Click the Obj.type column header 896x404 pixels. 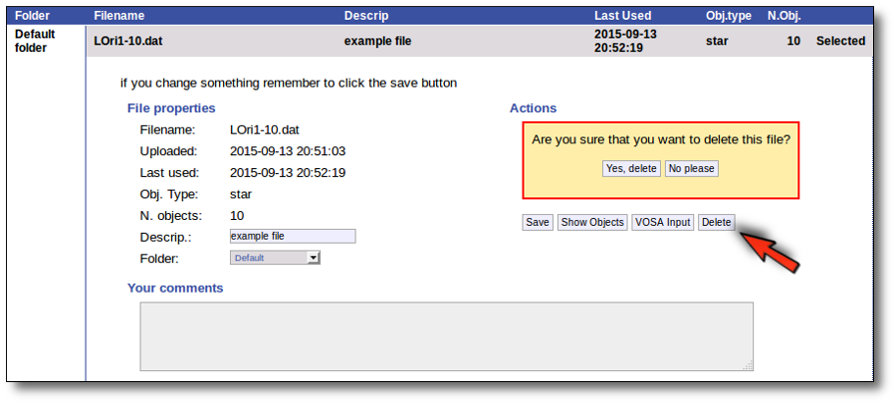729,16
